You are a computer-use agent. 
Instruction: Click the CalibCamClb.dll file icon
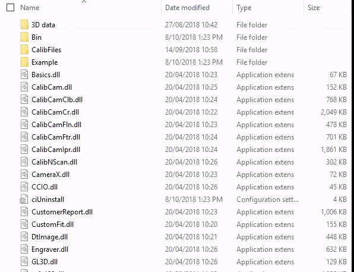pyautogui.click(x=24, y=99)
